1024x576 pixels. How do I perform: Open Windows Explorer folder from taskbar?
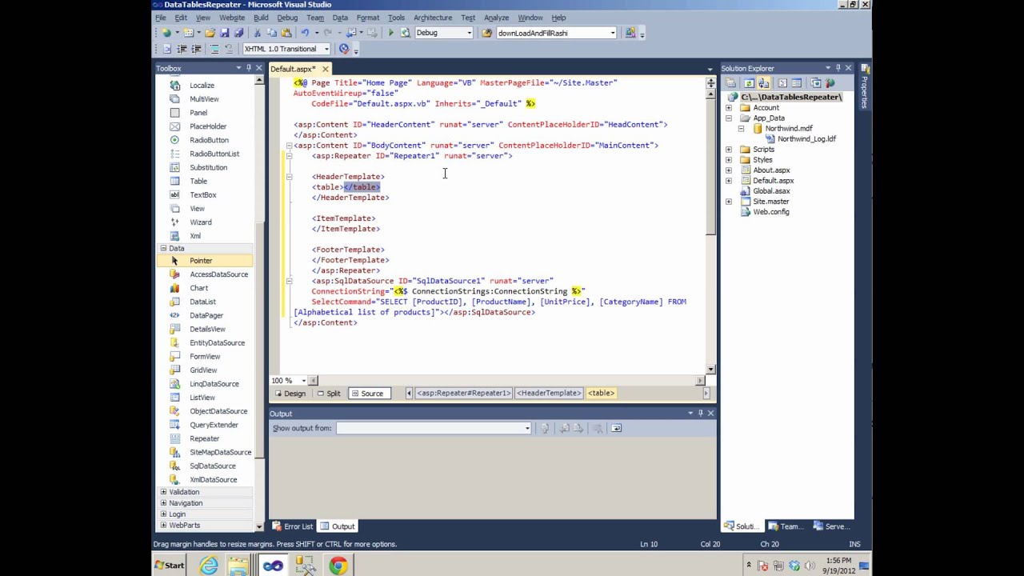coord(238,566)
